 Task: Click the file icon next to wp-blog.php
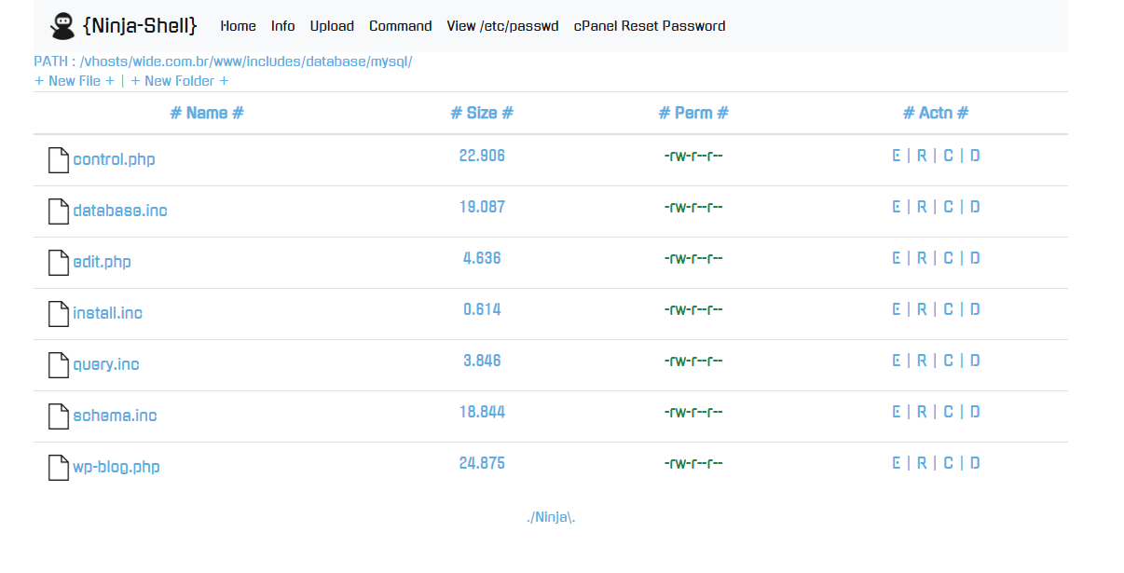tap(59, 468)
